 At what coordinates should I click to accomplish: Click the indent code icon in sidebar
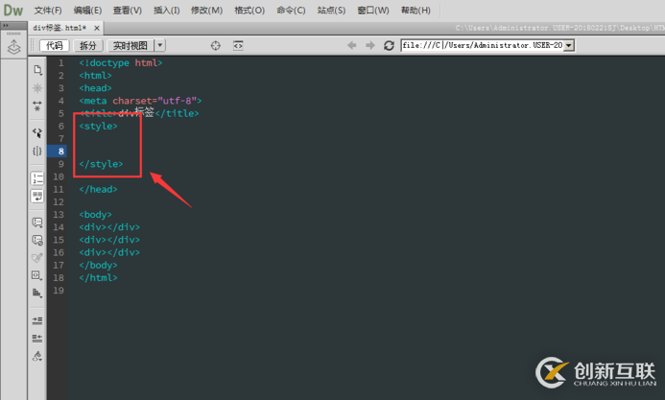[x=37, y=320]
